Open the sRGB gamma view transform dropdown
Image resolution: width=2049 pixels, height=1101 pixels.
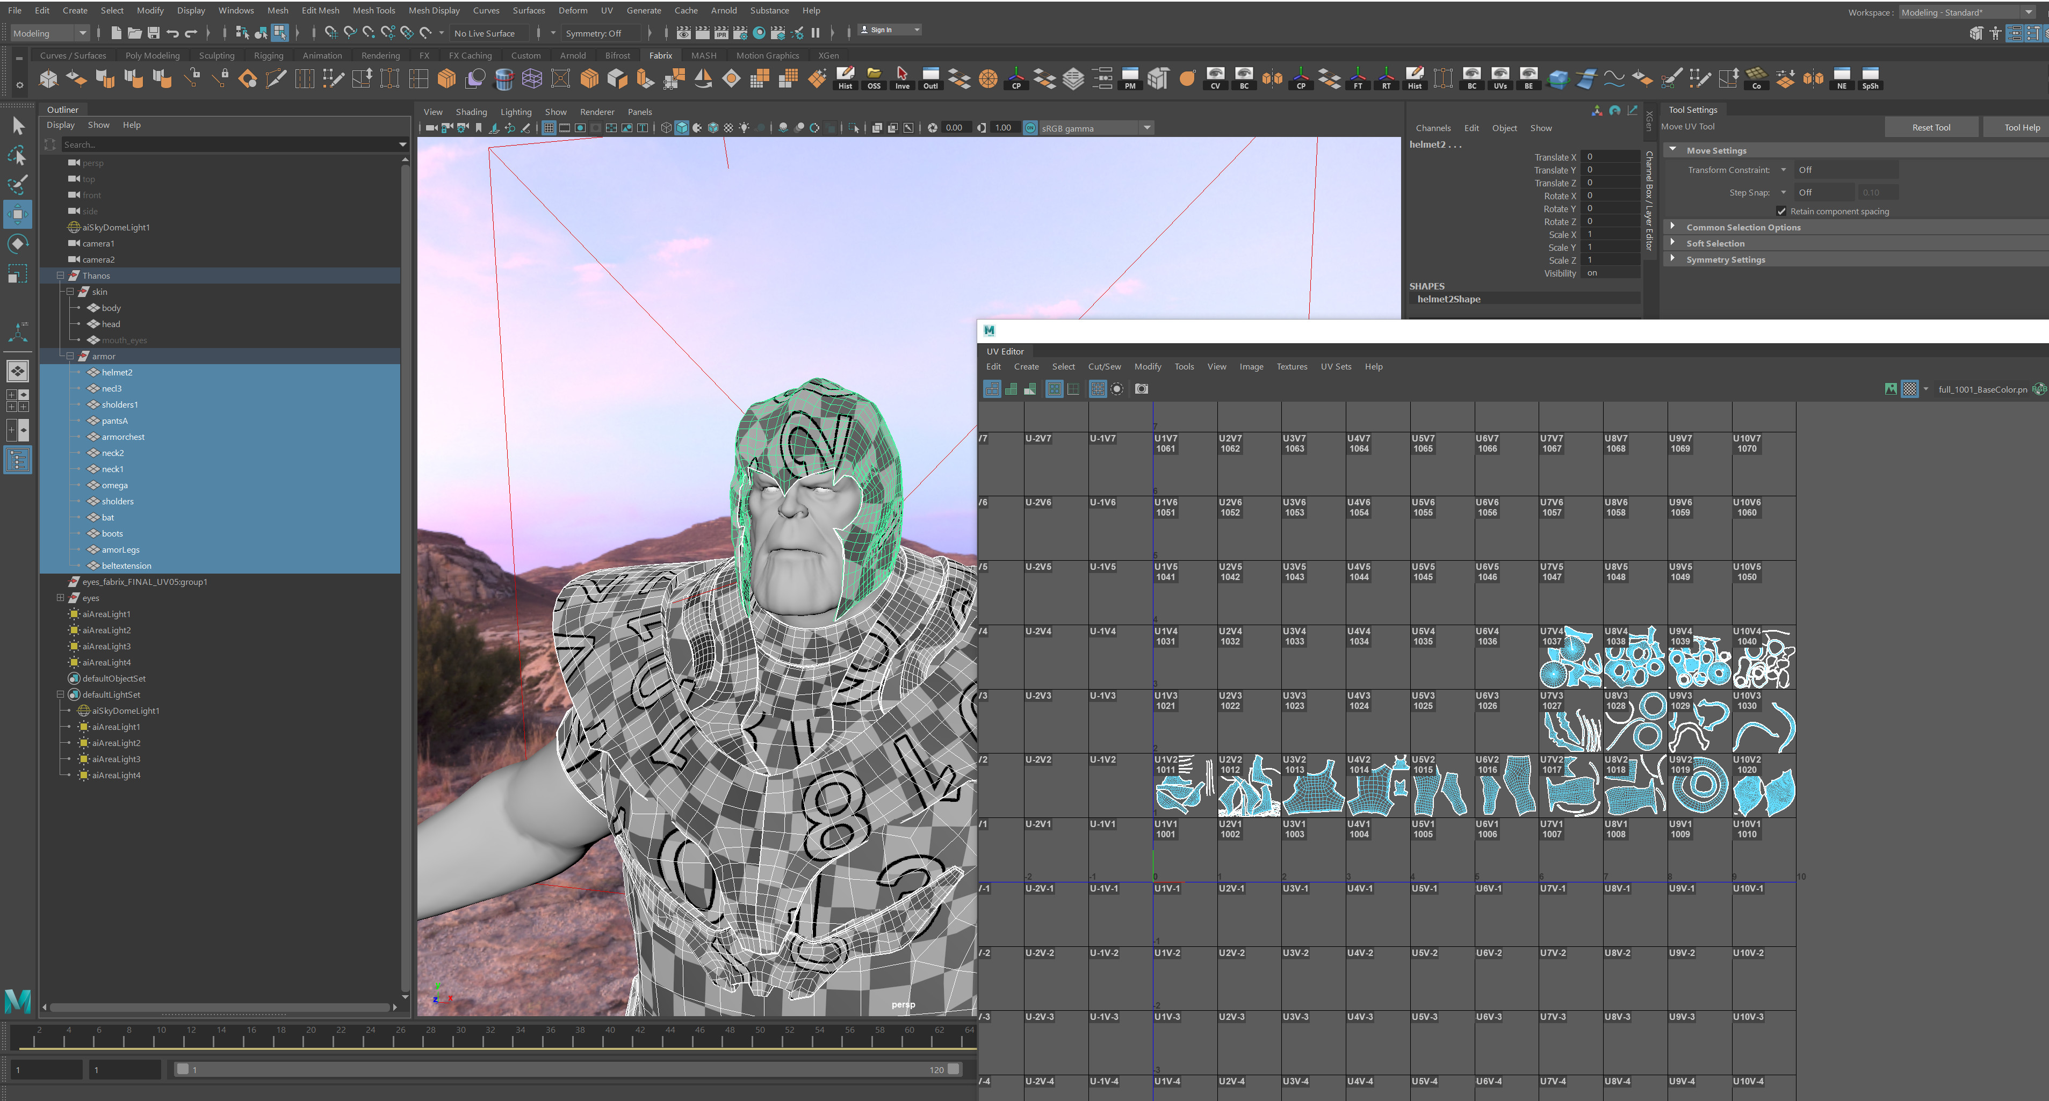coord(1096,127)
